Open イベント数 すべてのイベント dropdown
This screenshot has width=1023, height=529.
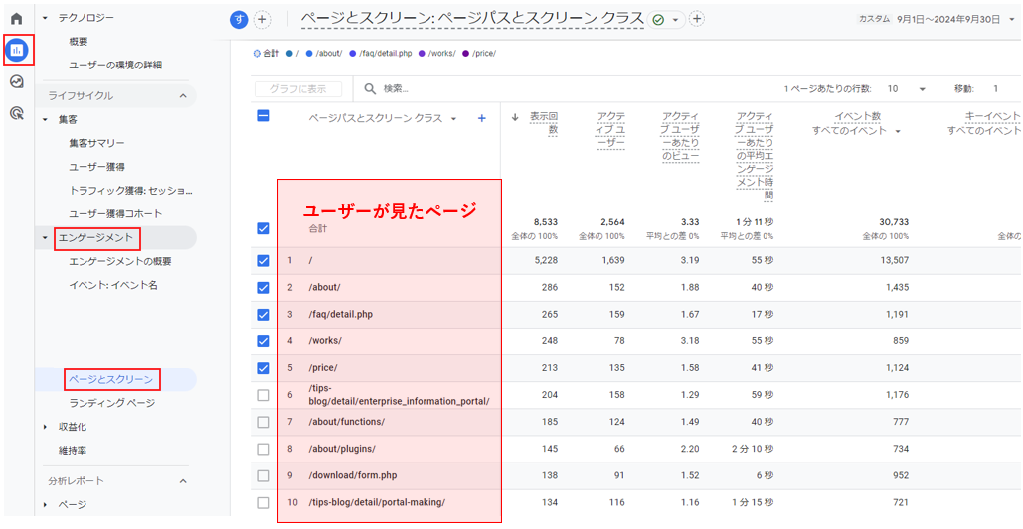[898, 132]
